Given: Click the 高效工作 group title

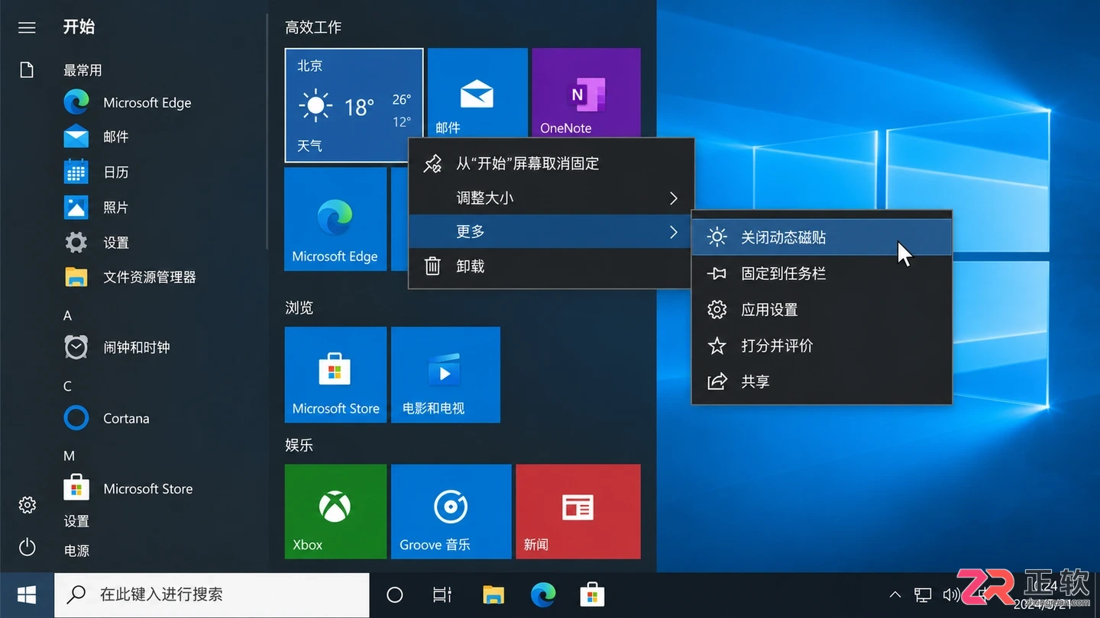Looking at the screenshot, I should click(313, 27).
